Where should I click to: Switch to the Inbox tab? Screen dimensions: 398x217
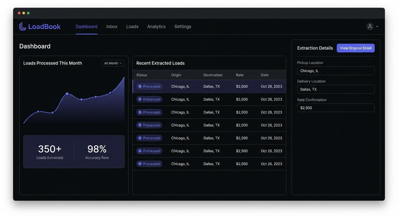coord(112,26)
